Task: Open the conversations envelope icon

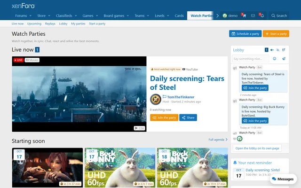Action: [253, 16]
